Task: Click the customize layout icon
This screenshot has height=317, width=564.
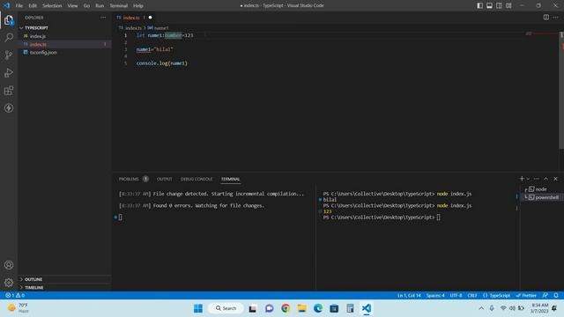Action: [508, 5]
